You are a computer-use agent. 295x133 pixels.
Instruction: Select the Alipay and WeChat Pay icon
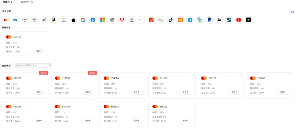click(x=200, y=20)
